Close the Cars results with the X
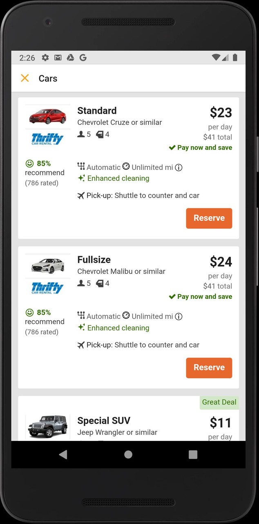The width and height of the screenshot is (259, 524). coord(25,78)
